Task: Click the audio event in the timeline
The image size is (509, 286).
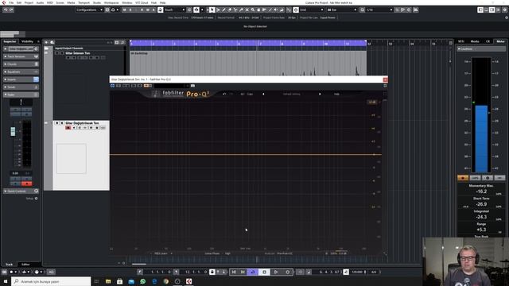Action: (248, 64)
